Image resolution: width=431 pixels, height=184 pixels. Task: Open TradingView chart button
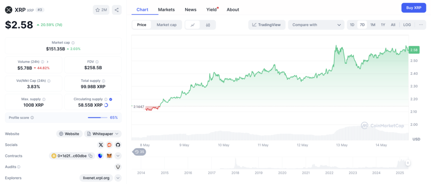(x=266, y=25)
